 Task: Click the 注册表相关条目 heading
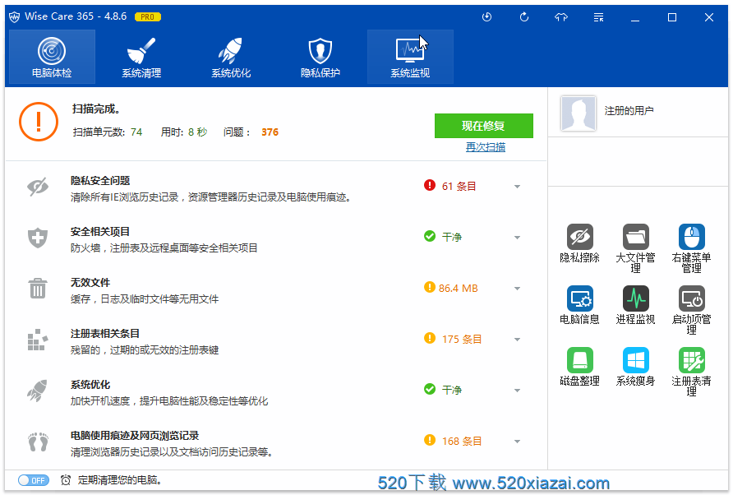[x=105, y=334]
